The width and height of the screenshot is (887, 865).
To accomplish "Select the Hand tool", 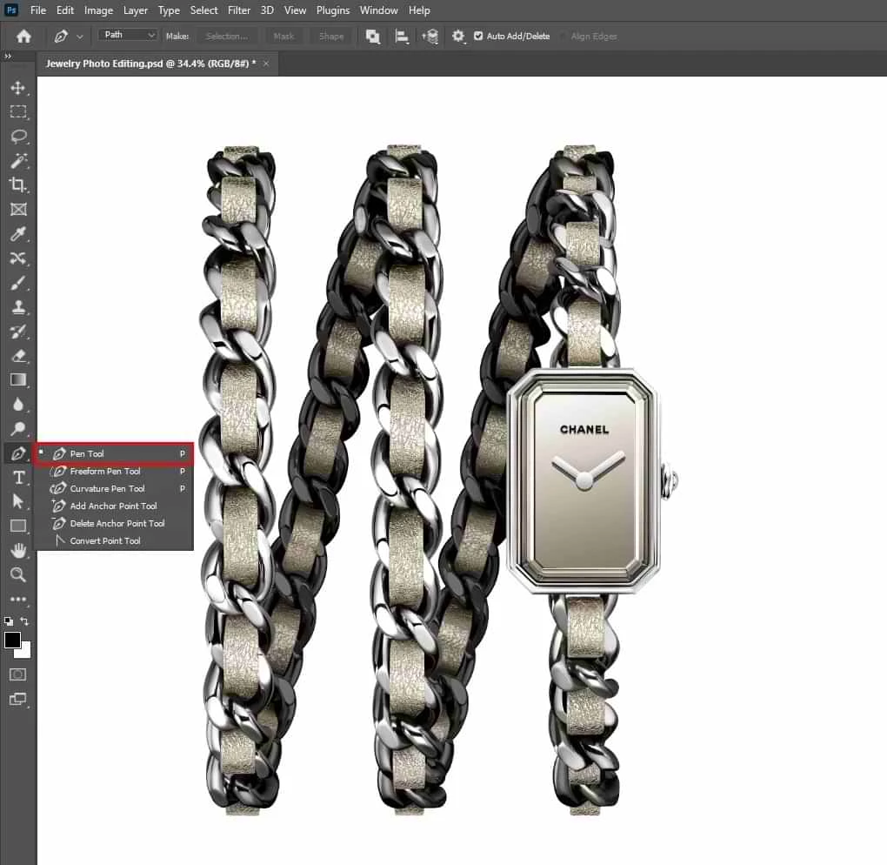I will pyautogui.click(x=17, y=550).
